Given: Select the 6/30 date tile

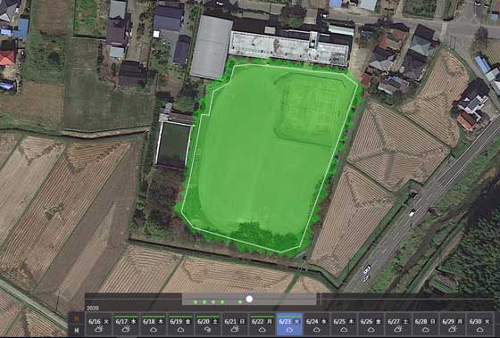Looking at the screenshot, I should point(480,325).
